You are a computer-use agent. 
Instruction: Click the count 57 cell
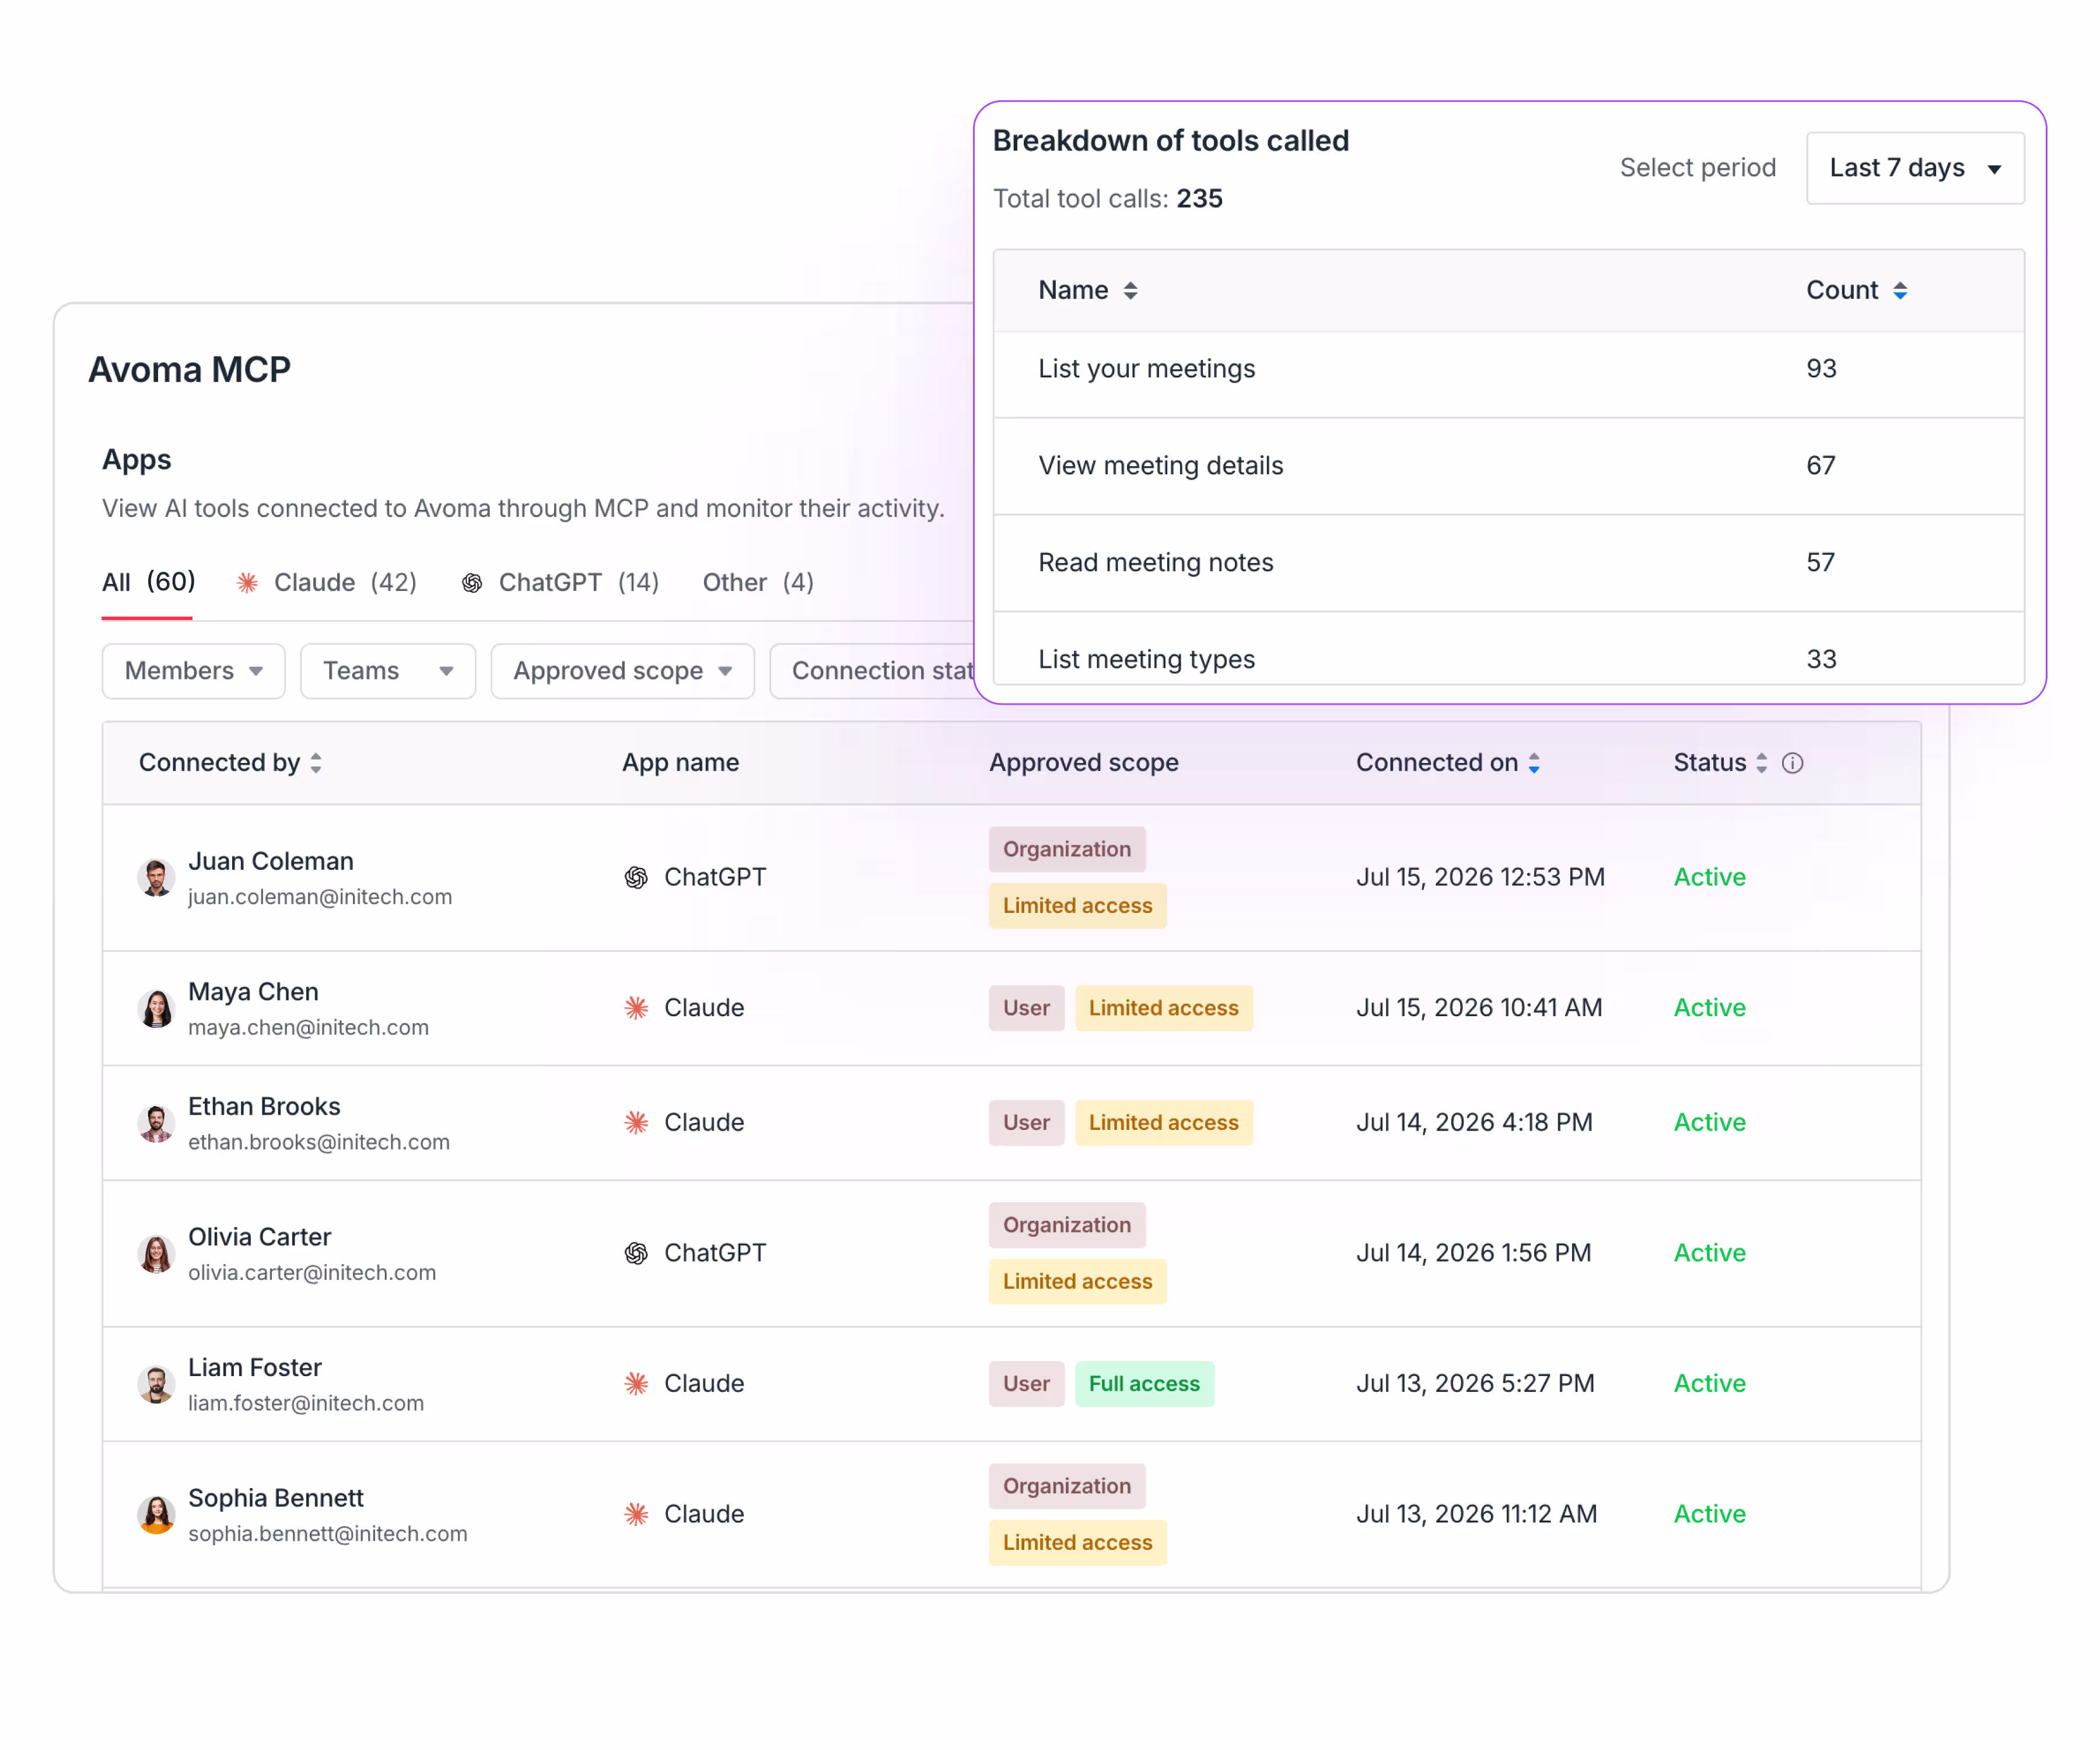1821,563
